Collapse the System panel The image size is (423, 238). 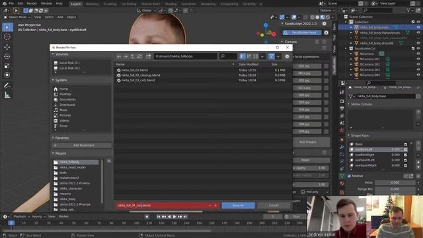tap(53, 80)
